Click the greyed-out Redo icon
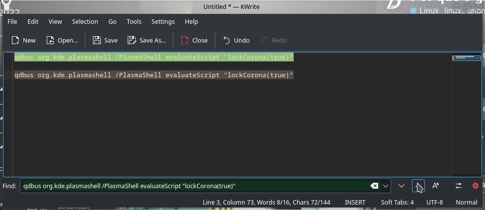The height and width of the screenshot is (210, 485). coord(264,41)
